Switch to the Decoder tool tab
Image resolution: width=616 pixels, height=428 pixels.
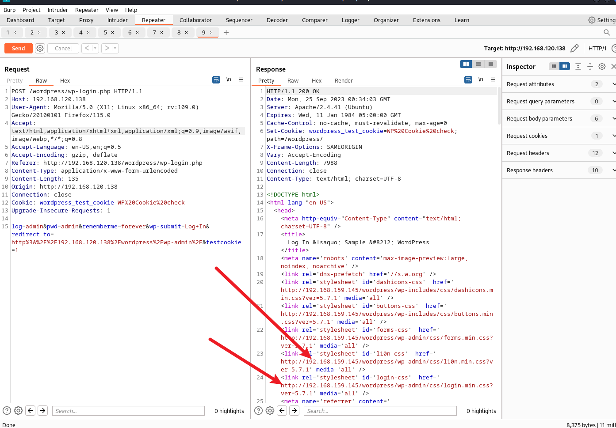coord(277,20)
